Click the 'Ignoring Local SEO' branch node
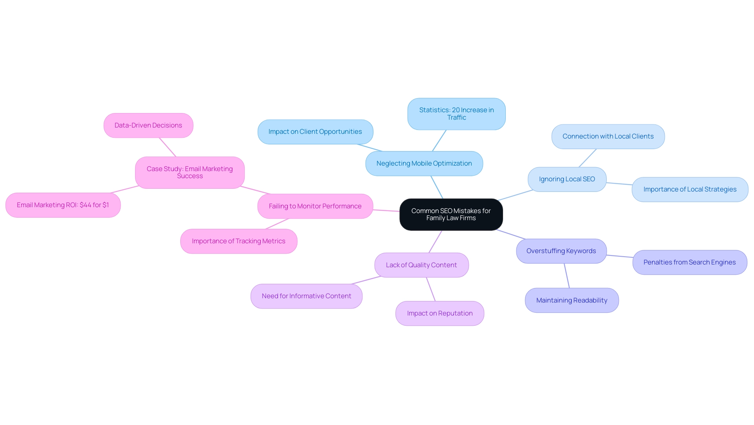The width and height of the screenshot is (754, 425). coord(567,179)
